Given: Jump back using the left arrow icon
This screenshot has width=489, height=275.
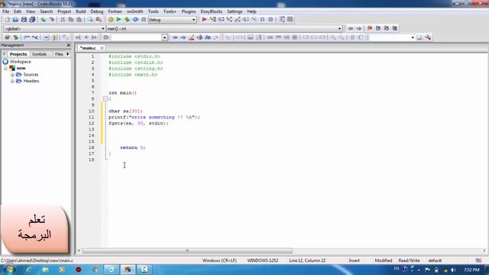Looking at the screenshot, I should [x=351, y=28].
